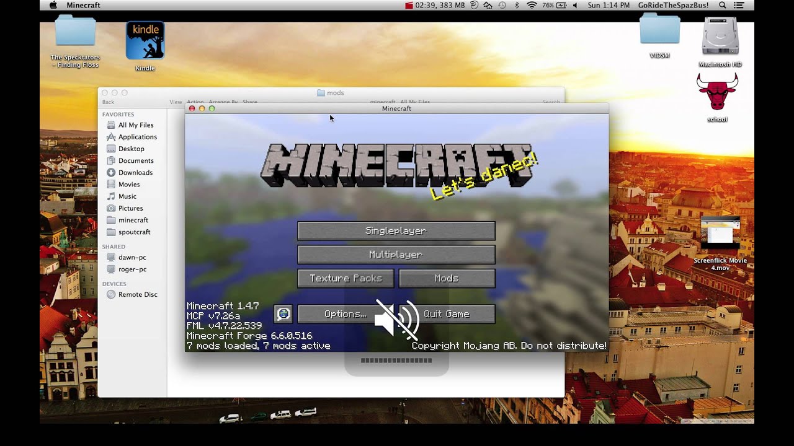Open the Apple menu
This screenshot has height=446, width=794.
click(53, 5)
